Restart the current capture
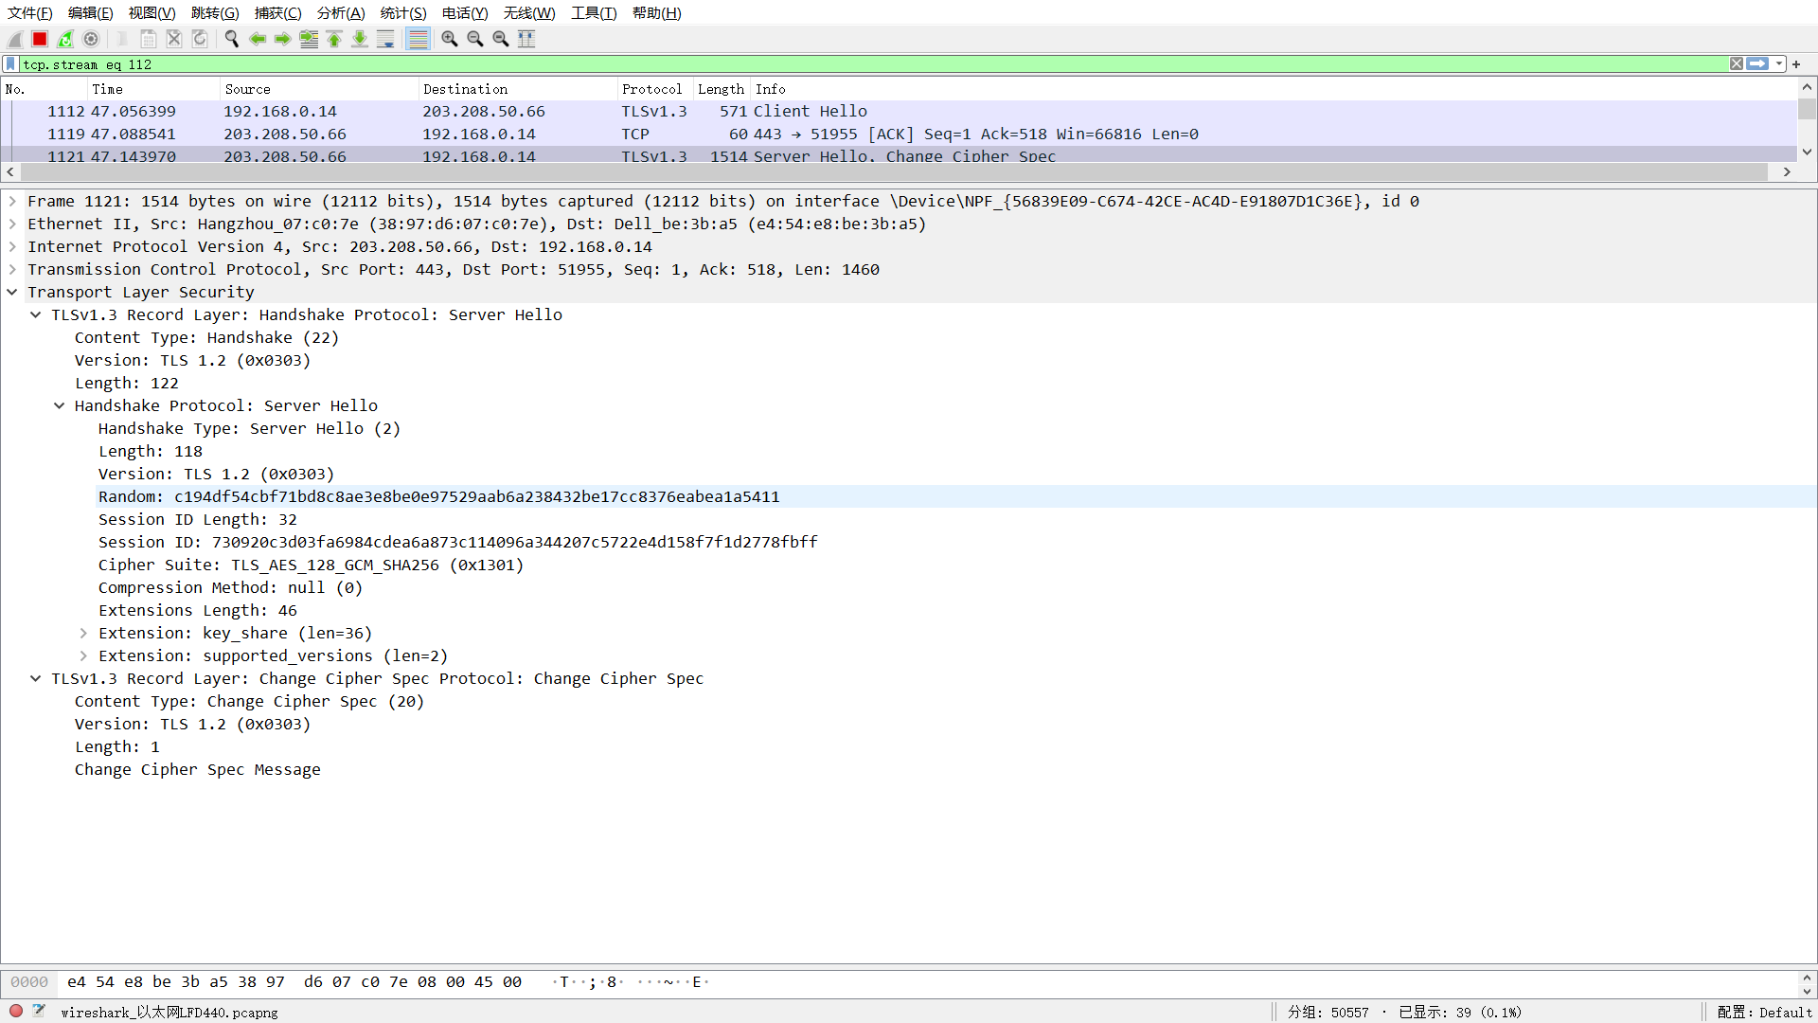Viewport: 1818px width, 1023px height. pyautogui.click(x=65, y=39)
